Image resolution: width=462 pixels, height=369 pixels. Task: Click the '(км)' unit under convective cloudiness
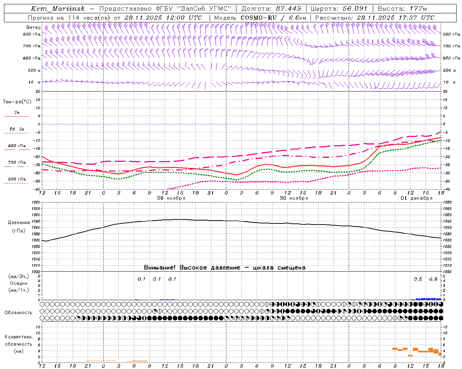19,351
